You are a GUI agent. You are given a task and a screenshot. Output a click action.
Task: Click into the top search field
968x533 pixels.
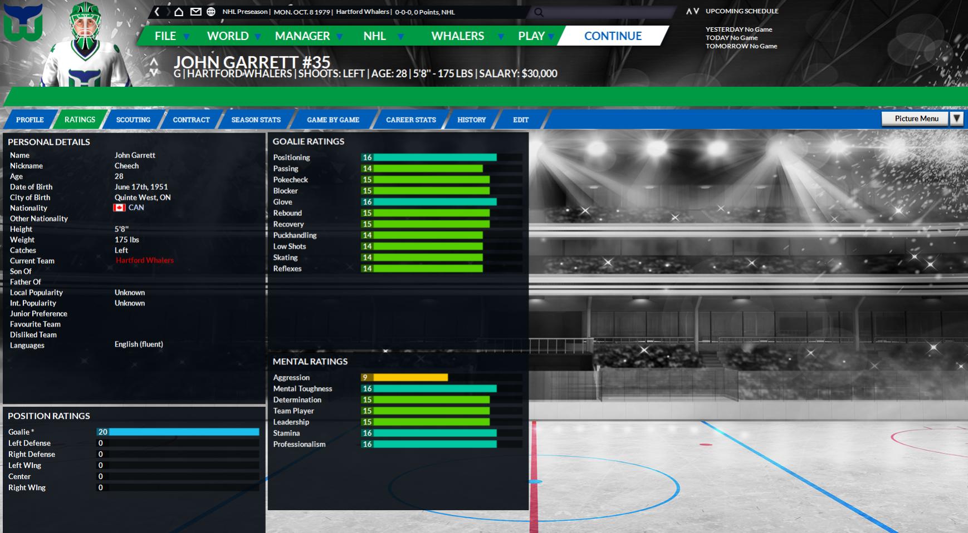pos(603,12)
